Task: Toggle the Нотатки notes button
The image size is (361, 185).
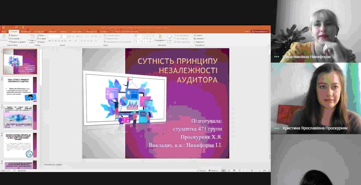Action: [201, 171]
